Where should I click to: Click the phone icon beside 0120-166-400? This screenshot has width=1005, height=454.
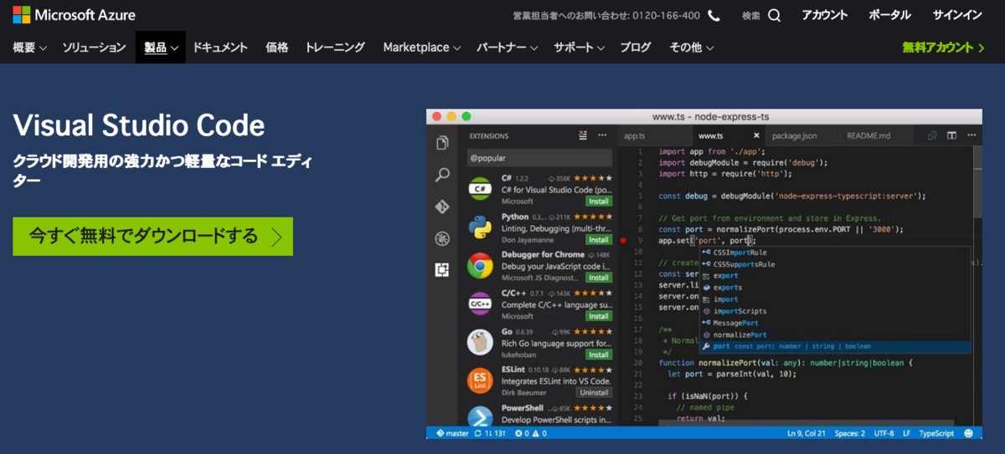pos(714,15)
